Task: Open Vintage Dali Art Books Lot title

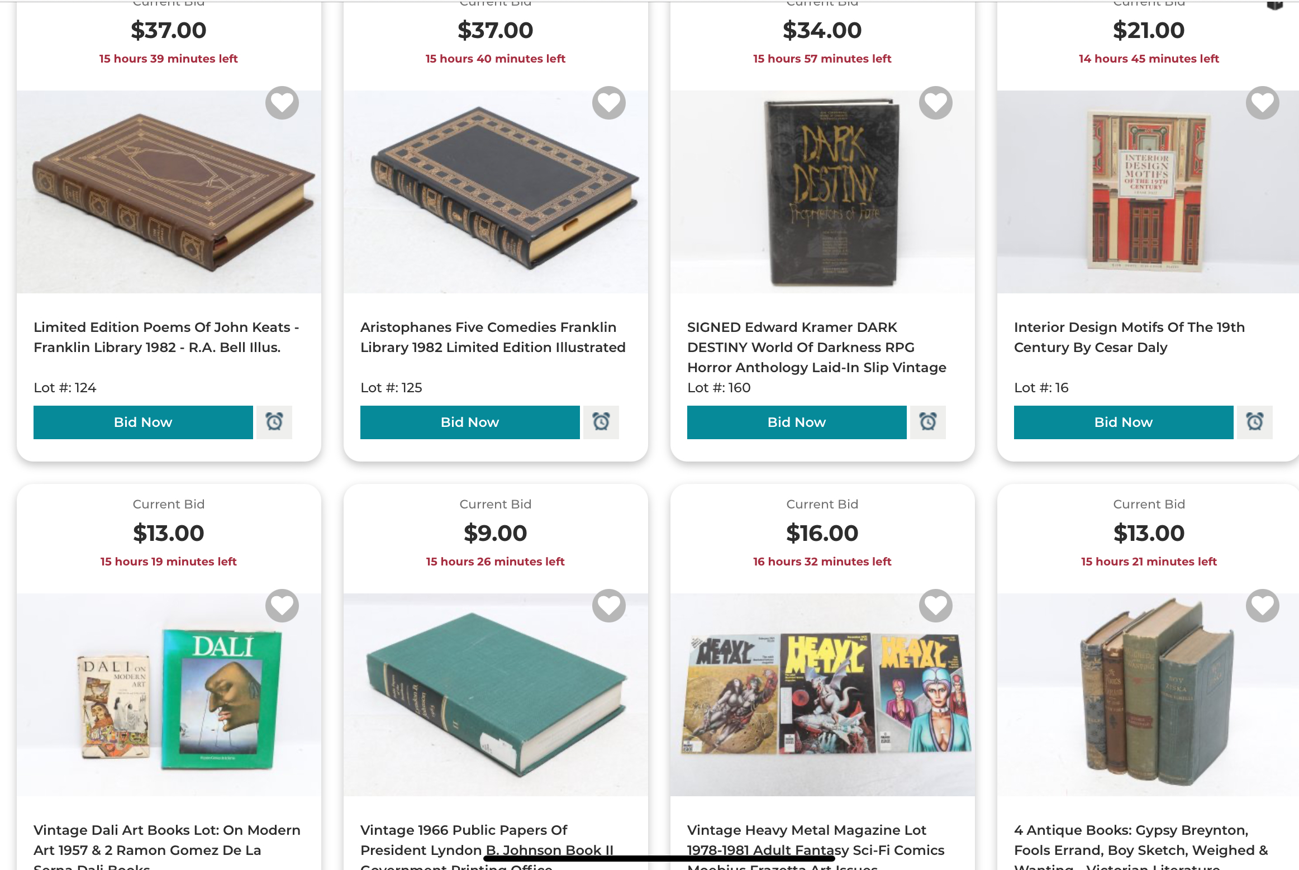Action: point(166,840)
